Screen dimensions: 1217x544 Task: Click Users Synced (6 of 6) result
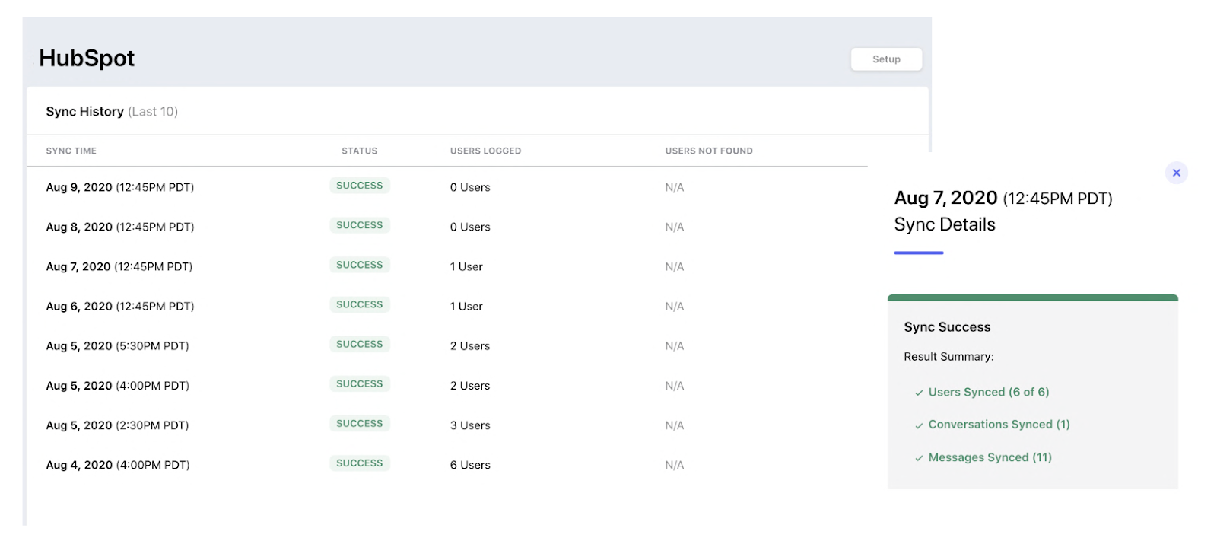click(x=989, y=392)
